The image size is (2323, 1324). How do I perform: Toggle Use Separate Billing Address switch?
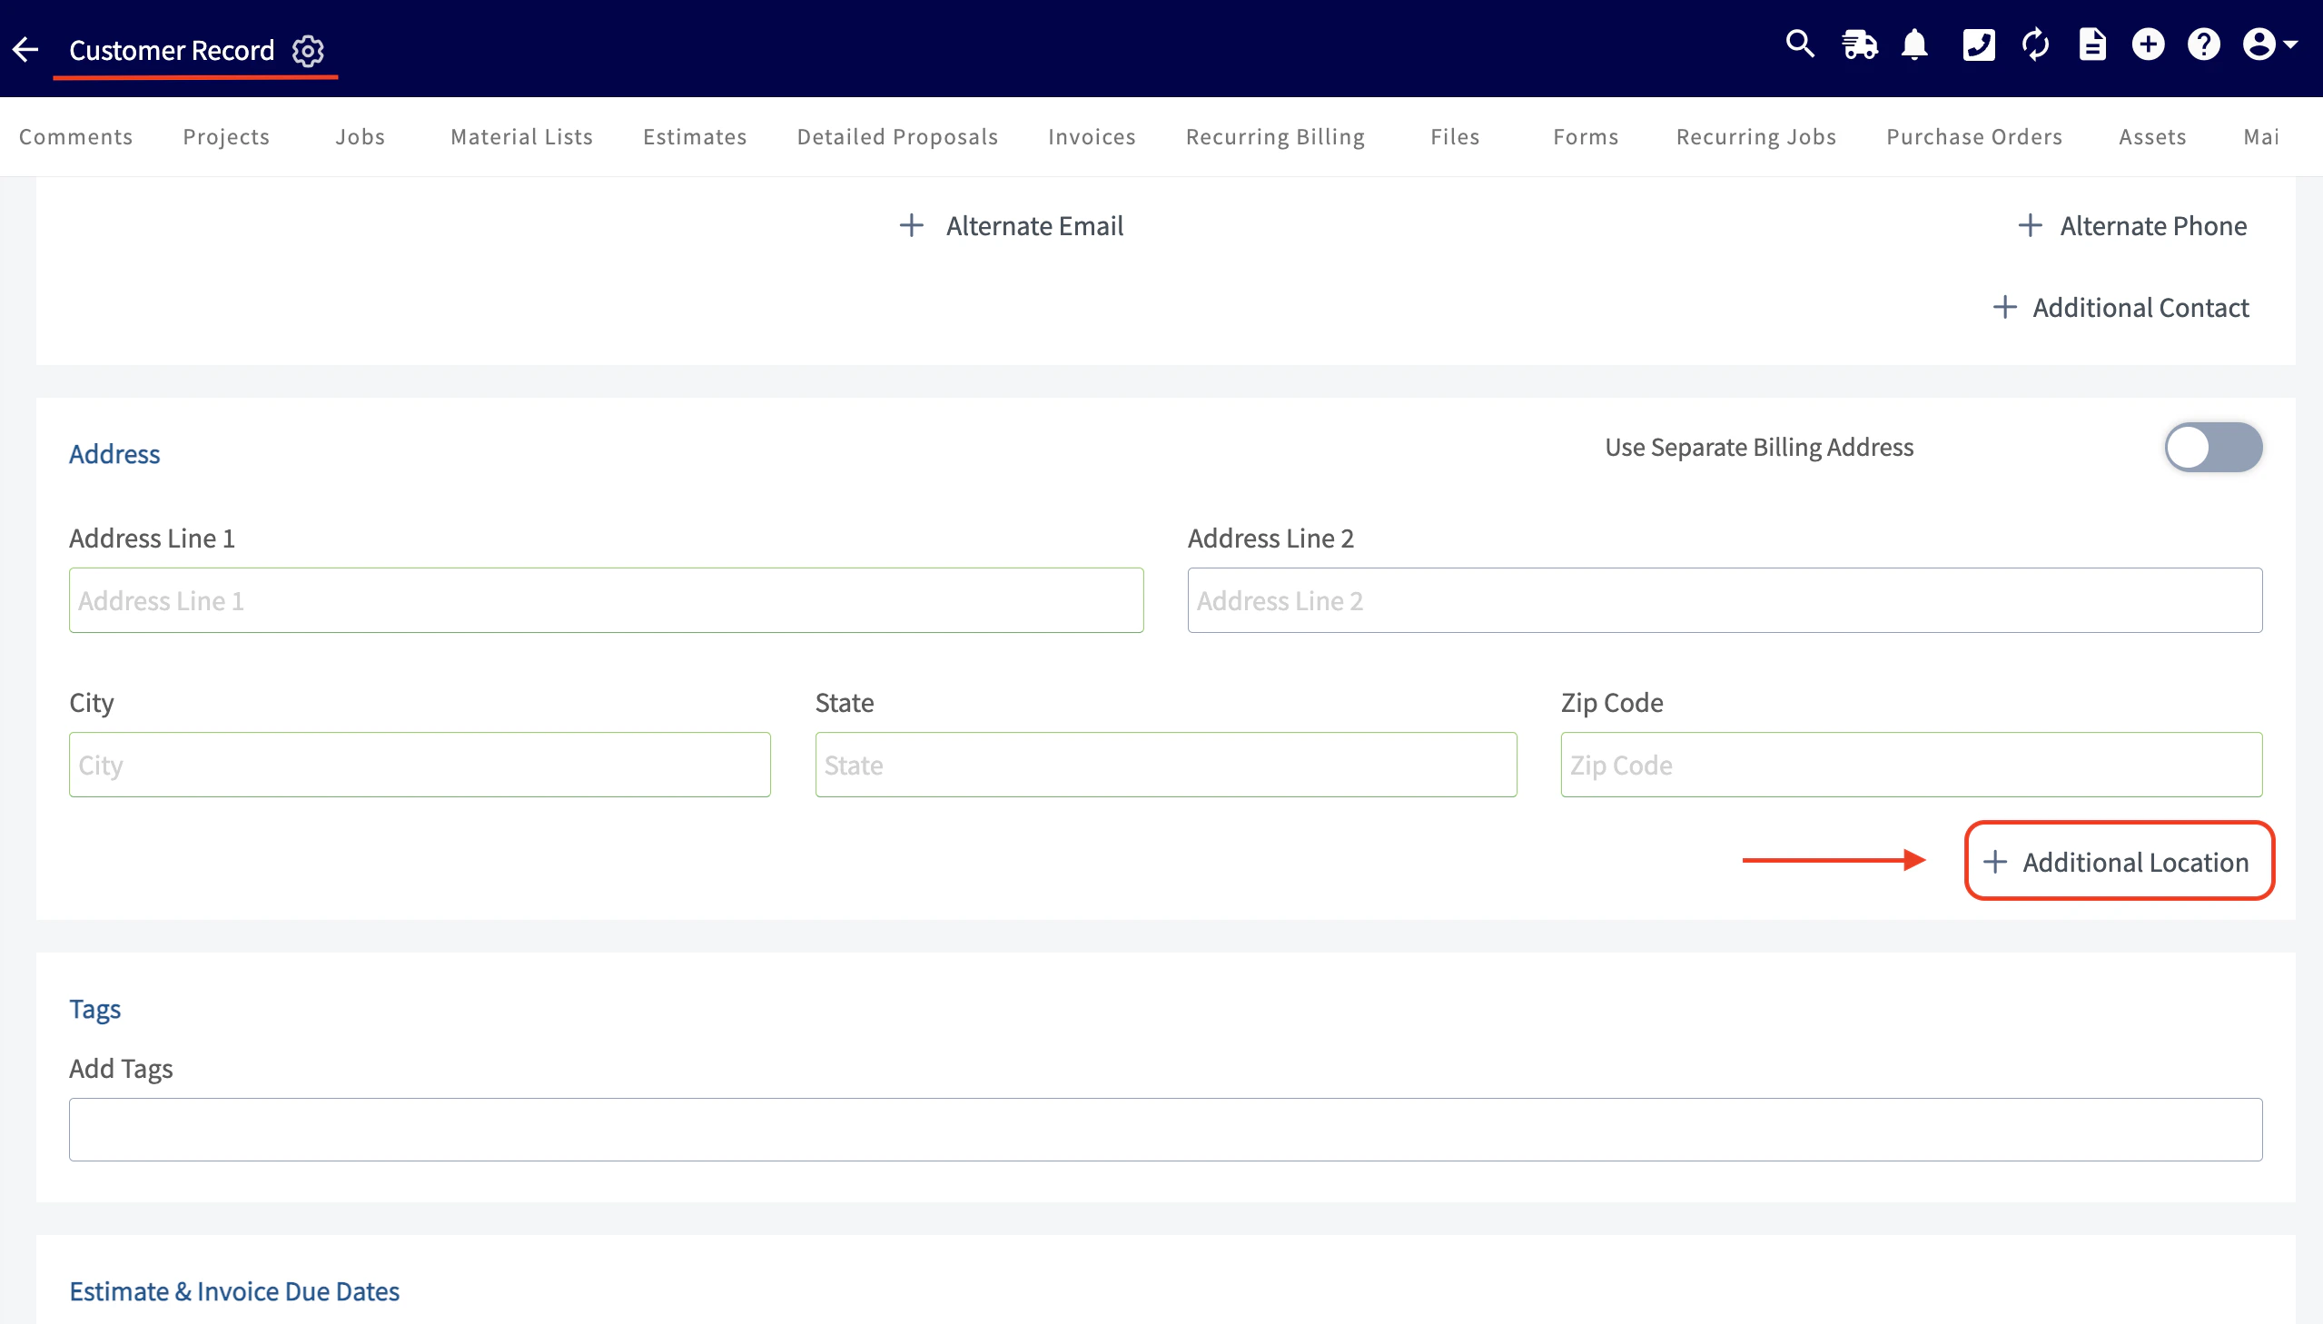point(2213,448)
